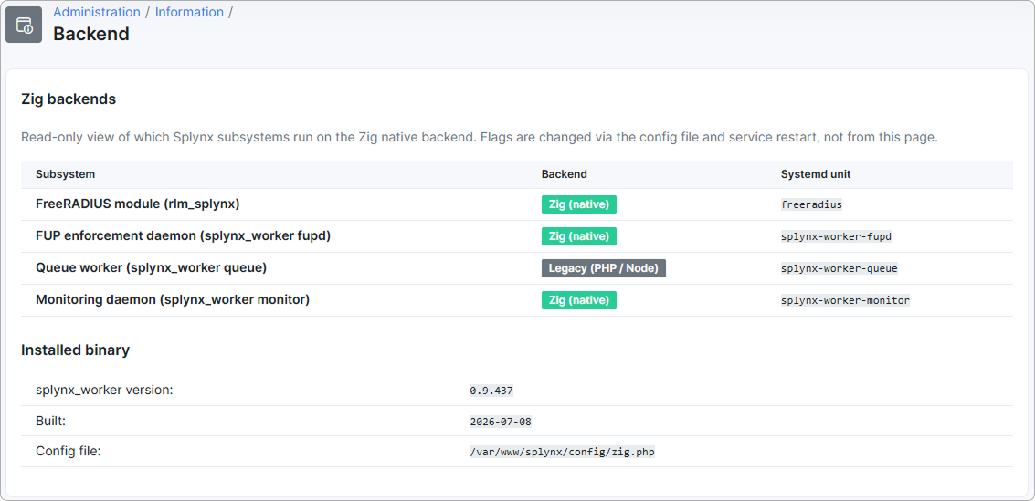Click Zig (native) badge for Monitoring daemon
Viewport: 1035px width, 501px height.
coord(579,300)
